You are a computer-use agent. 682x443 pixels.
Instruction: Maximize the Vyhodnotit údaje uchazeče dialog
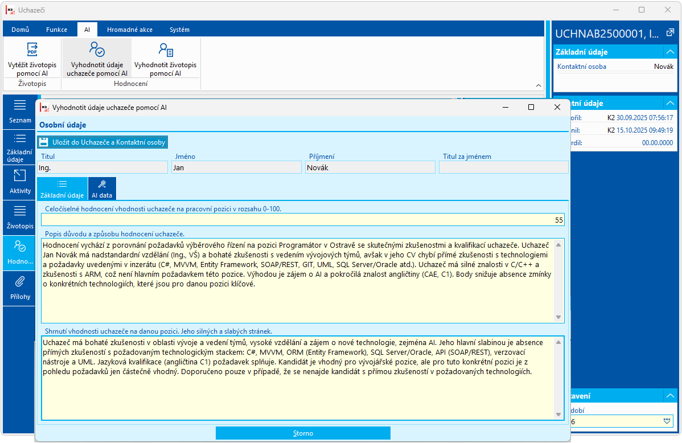tap(531, 107)
